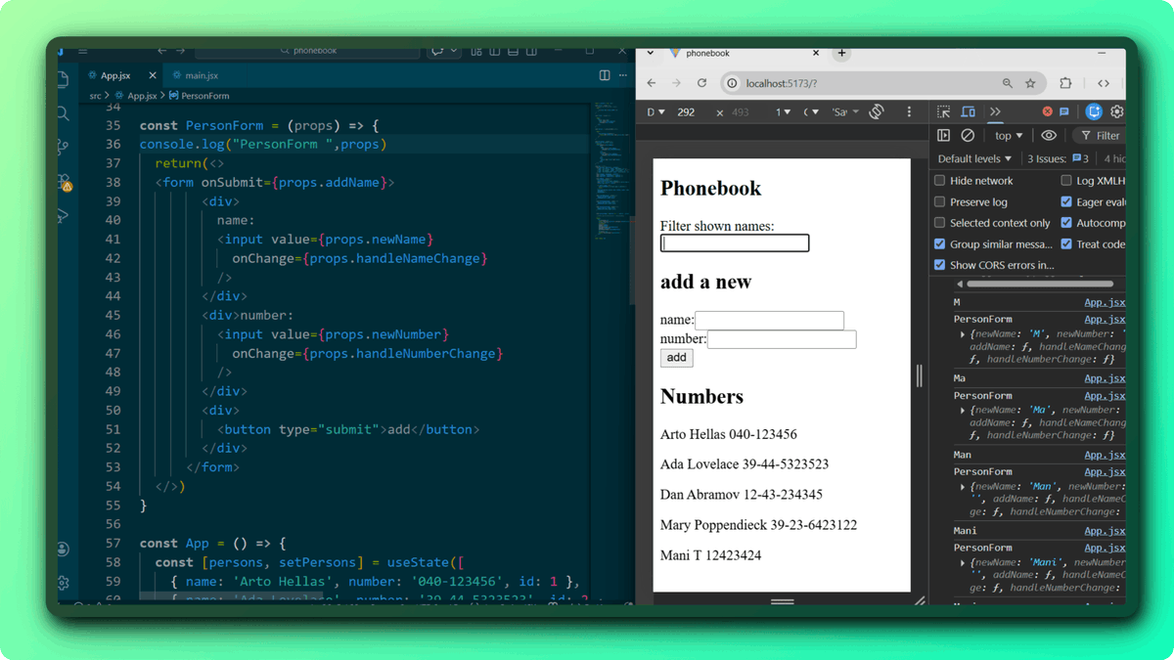The image size is (1174, 660).
Task: Rotate the device viewport
Action: tap(877, 111)
